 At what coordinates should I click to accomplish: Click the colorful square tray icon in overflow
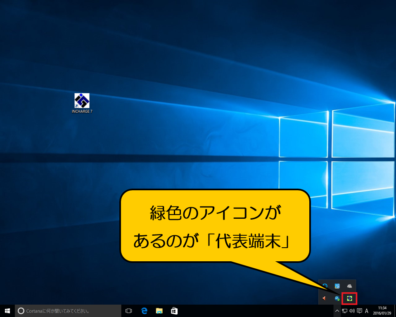tap(337, 286)
